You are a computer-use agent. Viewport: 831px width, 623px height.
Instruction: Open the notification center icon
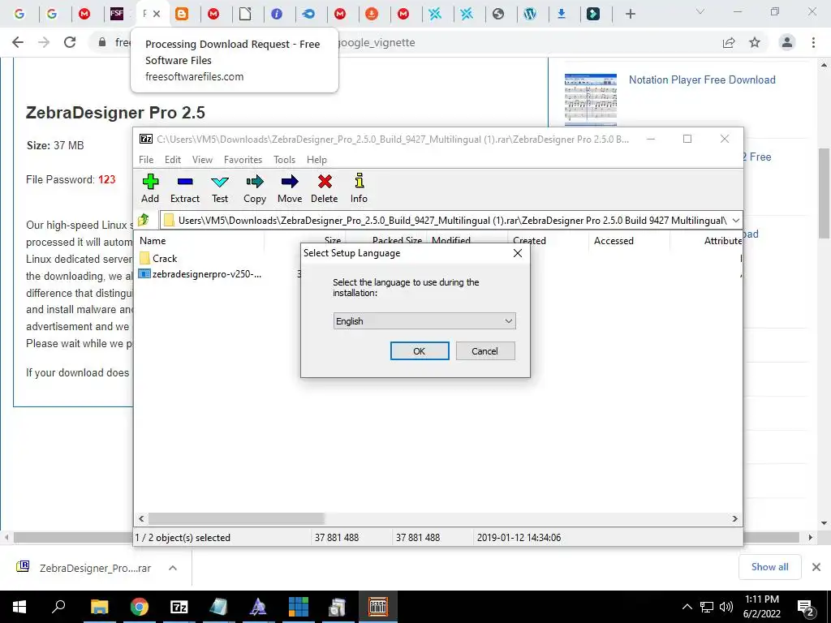(806, 608)
